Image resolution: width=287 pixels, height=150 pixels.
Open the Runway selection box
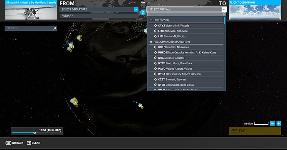[99, 16]
